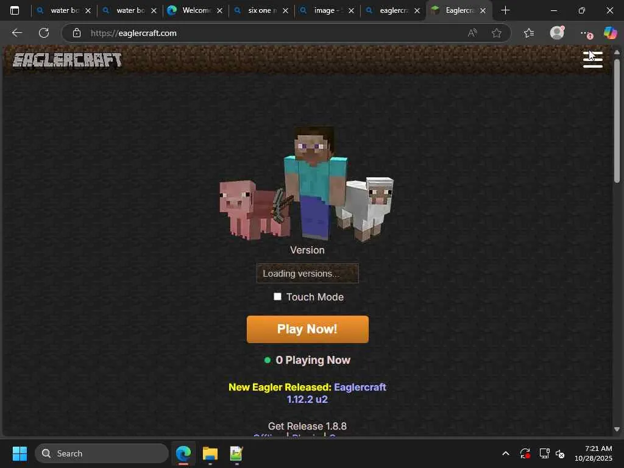624x468 pixels.
Task: Show hidden system tray icons
Action: pos(506,453)
